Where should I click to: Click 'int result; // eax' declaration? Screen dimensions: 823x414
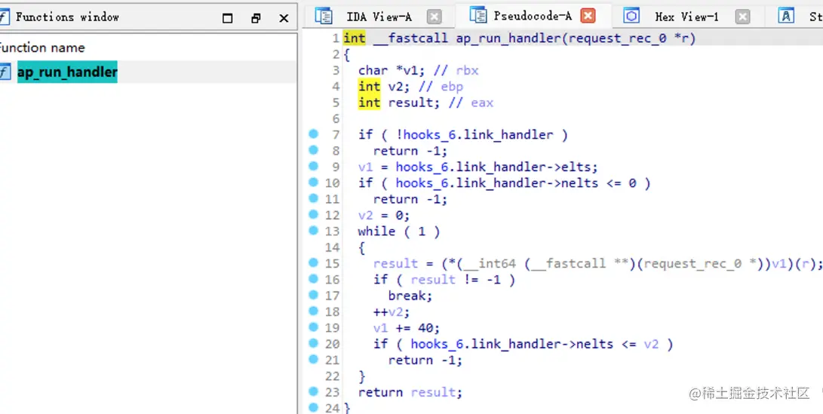click(x=425, y=103)
